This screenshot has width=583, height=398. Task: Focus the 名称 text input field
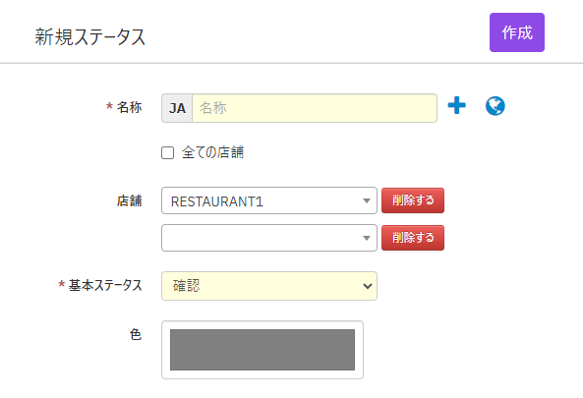point(315,108)
